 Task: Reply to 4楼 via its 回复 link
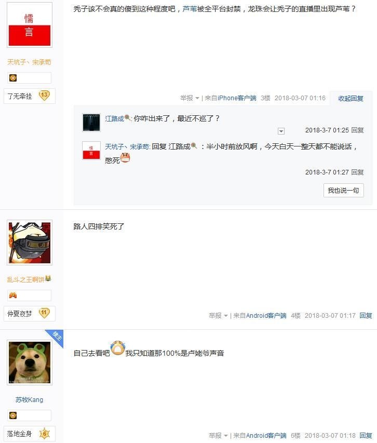(366, 316)
